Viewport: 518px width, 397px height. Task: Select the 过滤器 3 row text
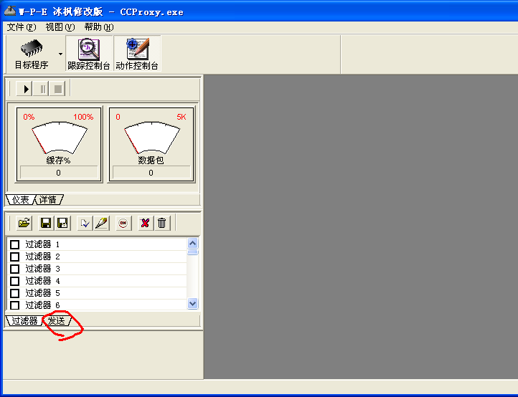pyautogui.click(x=42, y=269)
